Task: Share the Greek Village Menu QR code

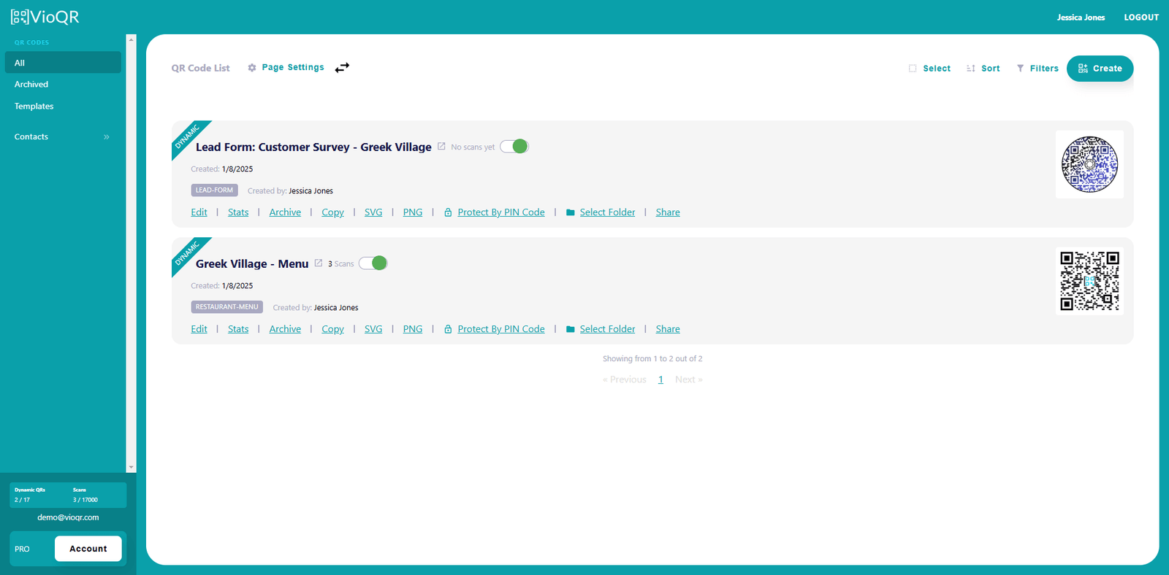Action: pyautogui.click(x=668, y=329)
